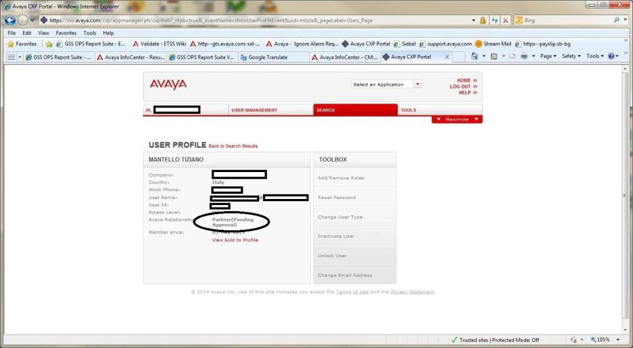Click the red Maximize button
This screenshot has height=348, width=633.
(457, 119)
